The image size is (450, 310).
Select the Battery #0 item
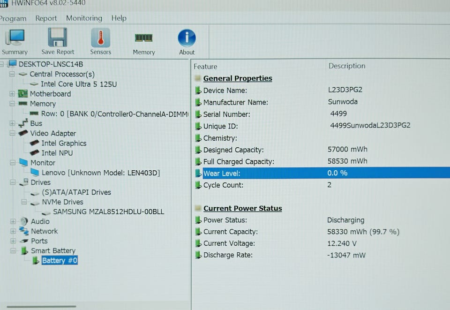pos(60,260)
